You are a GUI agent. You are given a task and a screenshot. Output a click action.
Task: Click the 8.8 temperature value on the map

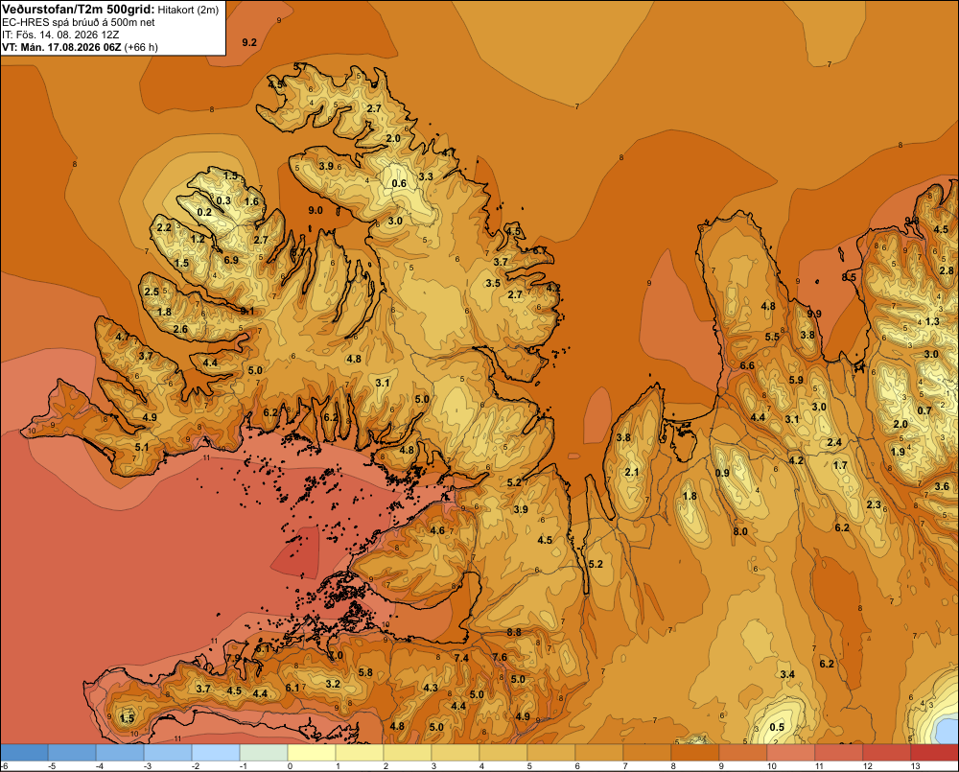click(x=514, y=632)
